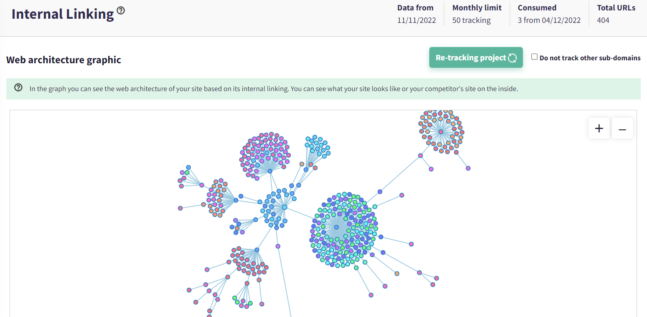Click the help icon beside Internal Linking title

(121, 11)
